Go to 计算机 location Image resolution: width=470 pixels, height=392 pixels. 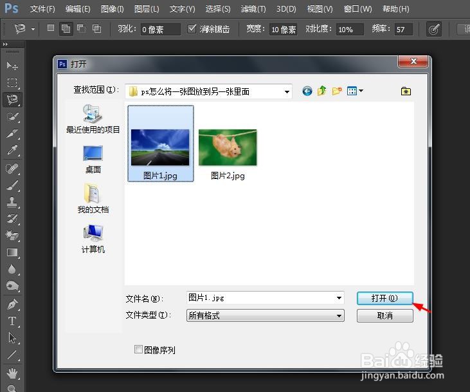tap(93, 239)
